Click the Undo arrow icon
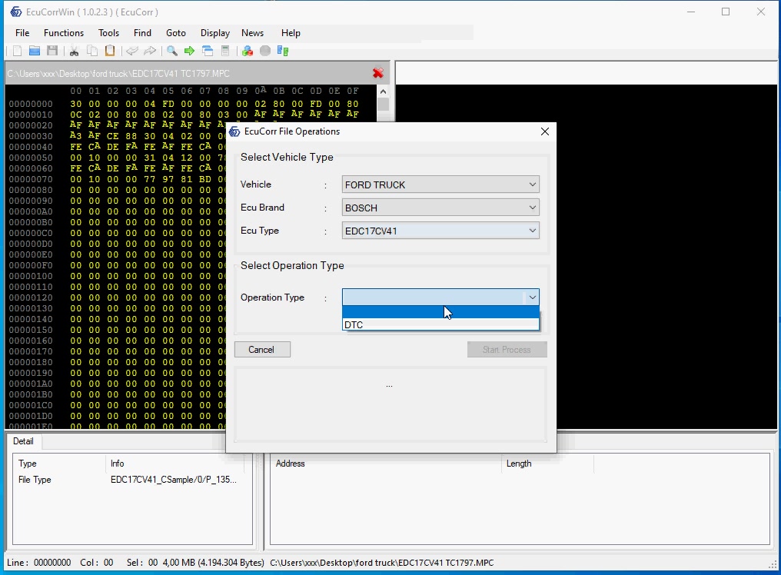 (x=132, y=51)
